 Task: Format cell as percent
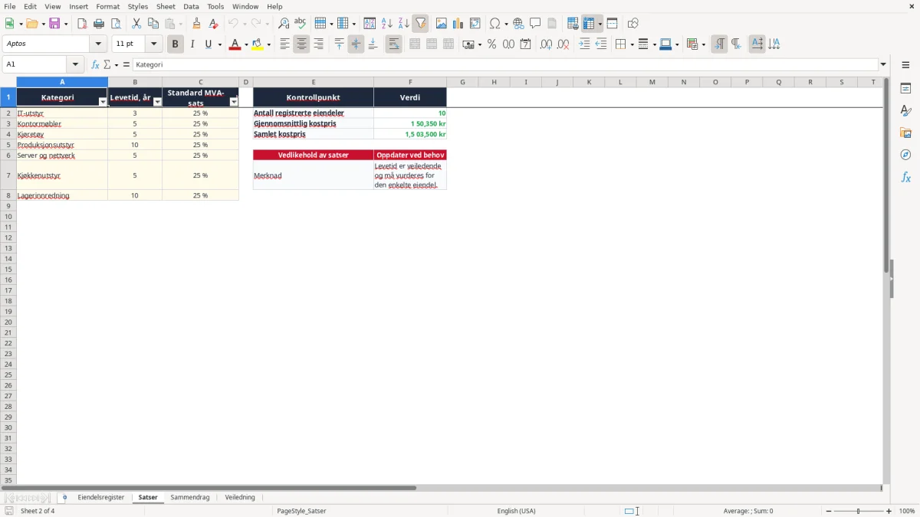pyautogui.click(x=491, y=44)
